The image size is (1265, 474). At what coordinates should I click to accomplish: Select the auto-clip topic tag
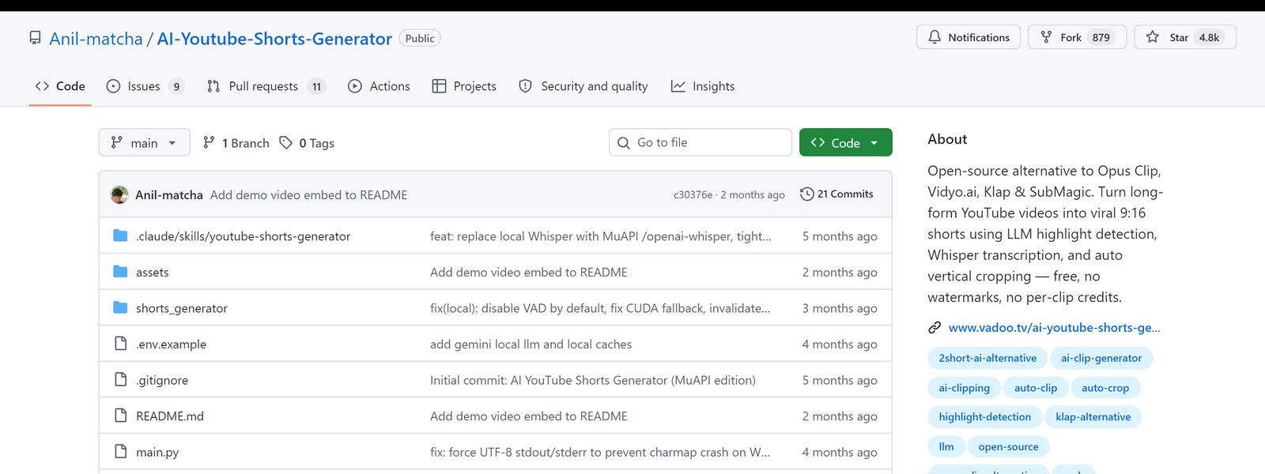pos(1036,388)
